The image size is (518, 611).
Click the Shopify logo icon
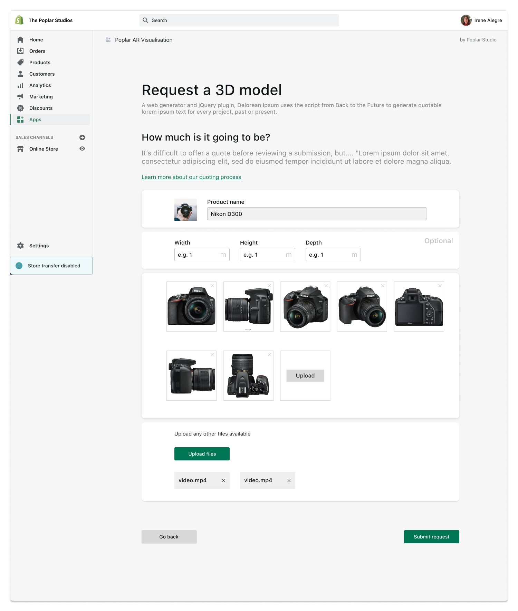pyautogui.click(x=19, y=20)
